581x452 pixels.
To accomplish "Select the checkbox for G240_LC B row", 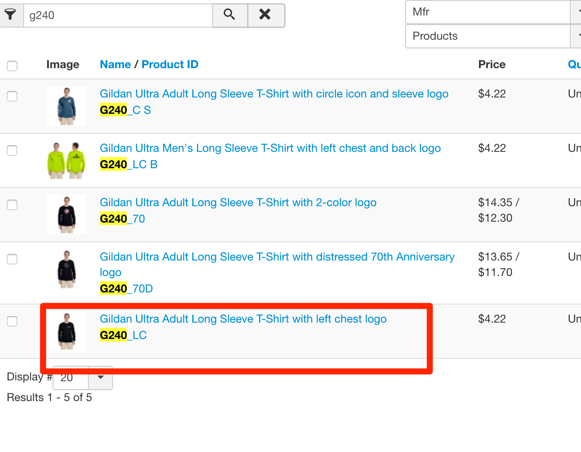I will pos(12,150).
